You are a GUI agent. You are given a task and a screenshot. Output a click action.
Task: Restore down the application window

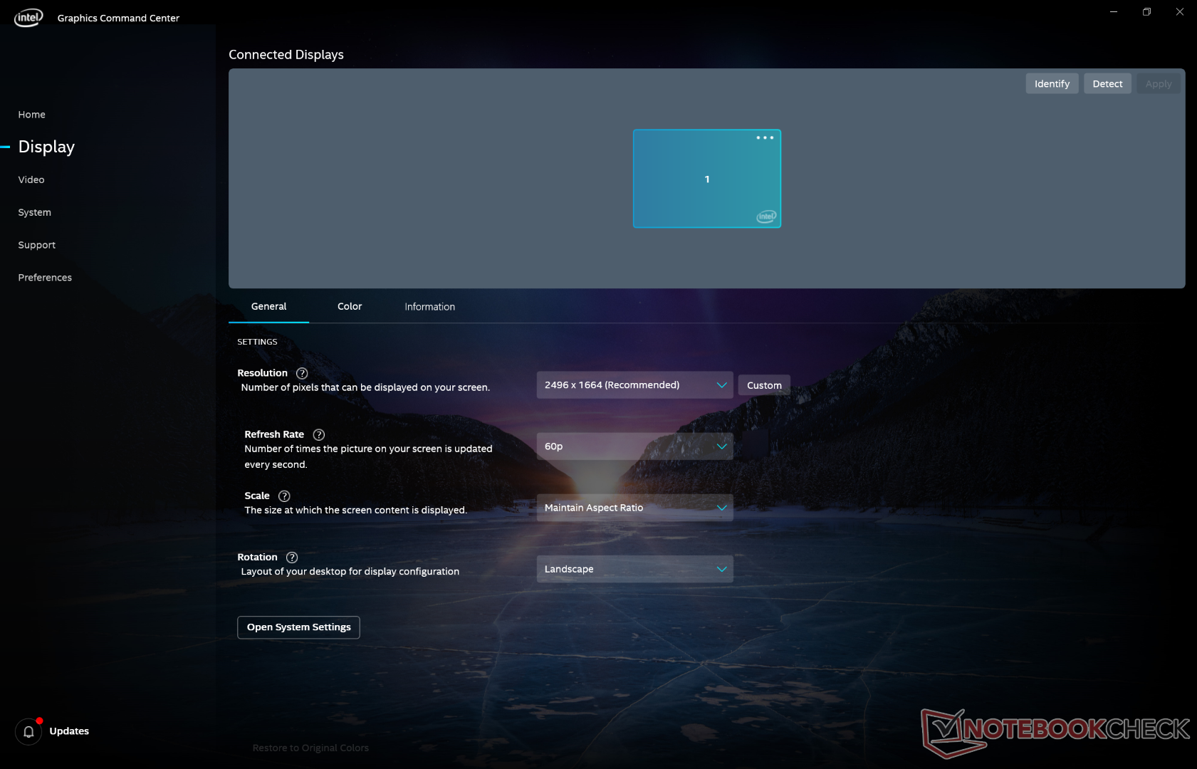pos(1146,12)
